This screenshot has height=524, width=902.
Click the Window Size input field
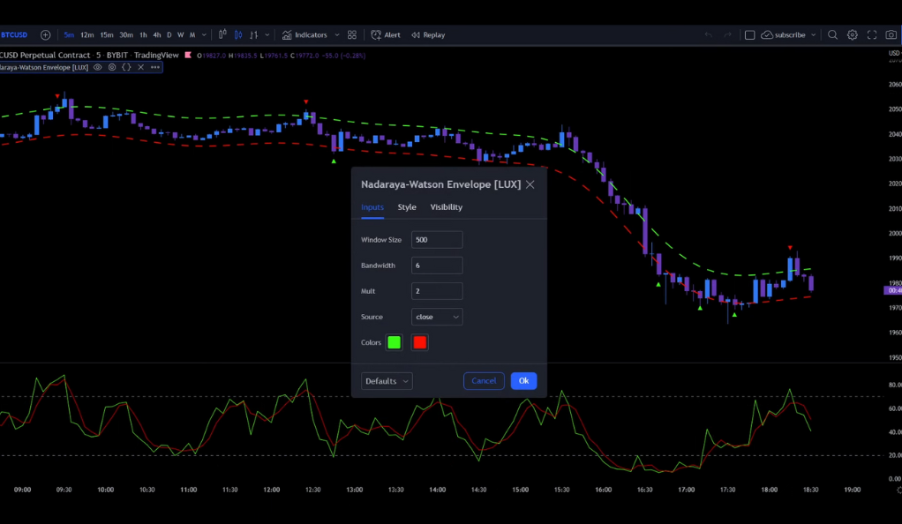click(437, 240)
